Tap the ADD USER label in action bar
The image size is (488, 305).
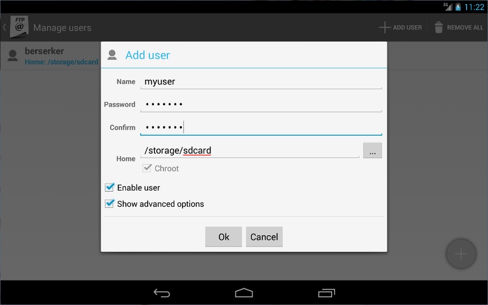(x=407, y=27)
